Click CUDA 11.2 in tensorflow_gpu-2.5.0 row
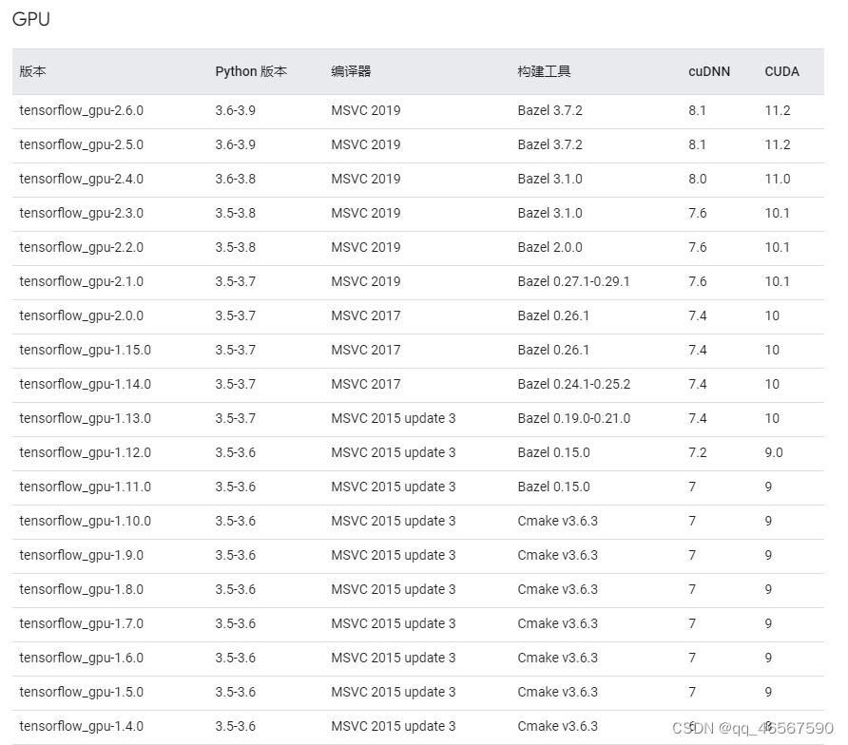 [x=778, y=144]
